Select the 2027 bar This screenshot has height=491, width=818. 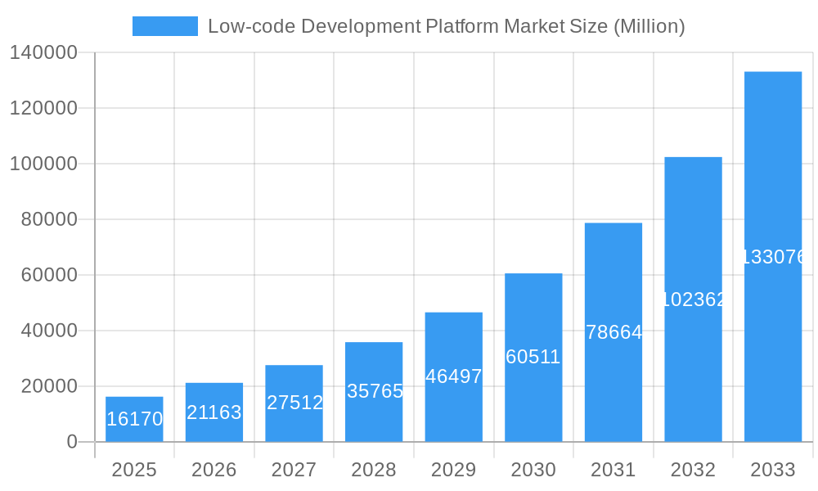pos(294,401)
